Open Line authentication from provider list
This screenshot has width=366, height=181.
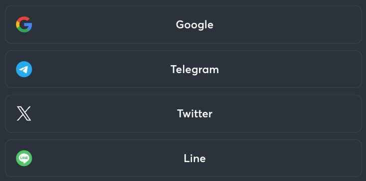tap(183, 158)
